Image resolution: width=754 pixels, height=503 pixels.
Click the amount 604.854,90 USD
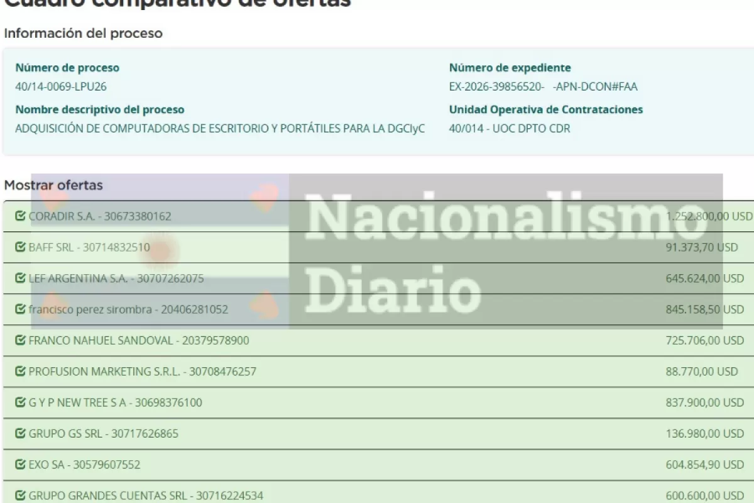click(x=705, y=465)
